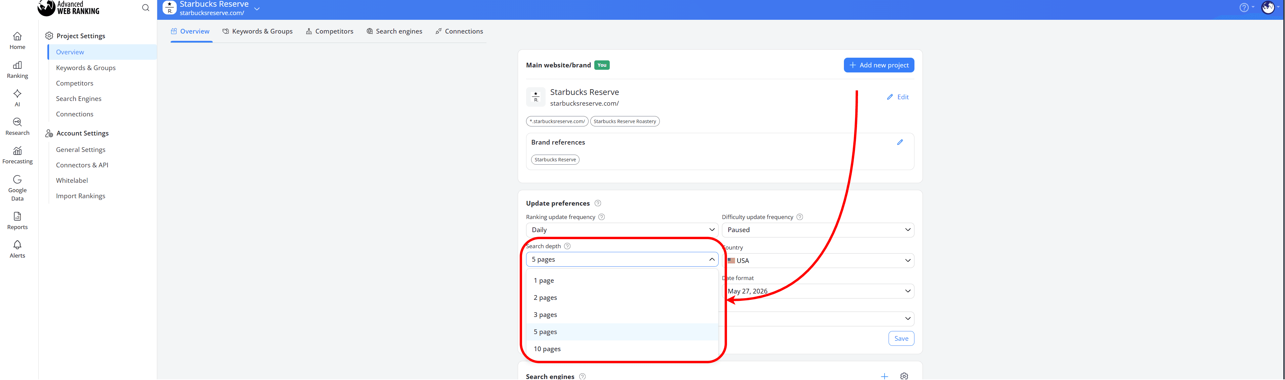This screenshot has height=380, width=1285.
Task: Click Difficulty update frequency help icon
Action: (800, 217)
